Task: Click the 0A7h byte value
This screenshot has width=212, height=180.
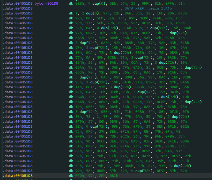Action: [135, 141]
